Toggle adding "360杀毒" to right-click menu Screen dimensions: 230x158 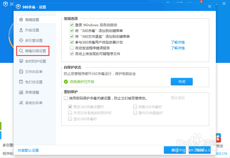(72, 31)
